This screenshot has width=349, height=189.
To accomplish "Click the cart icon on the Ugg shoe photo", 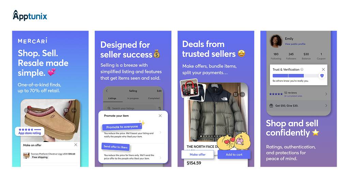I will pyautogui.click(x=66, y=110).
